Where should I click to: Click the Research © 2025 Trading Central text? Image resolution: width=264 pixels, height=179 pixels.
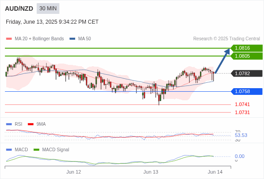tap(226, 39)
